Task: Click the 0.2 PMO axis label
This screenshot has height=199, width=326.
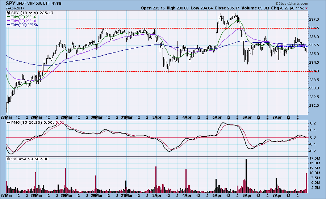Action: [x=314, y=123]
